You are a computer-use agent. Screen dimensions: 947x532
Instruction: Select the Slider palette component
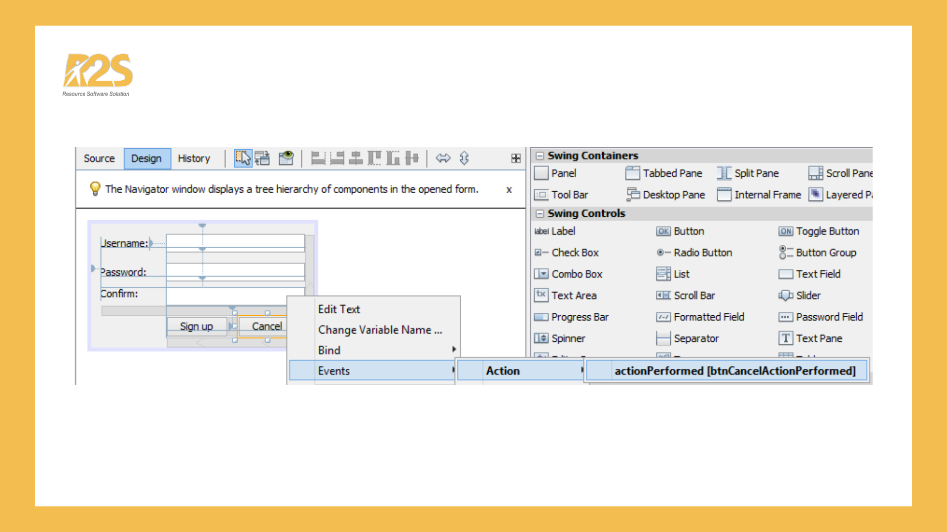pos(808,296)
